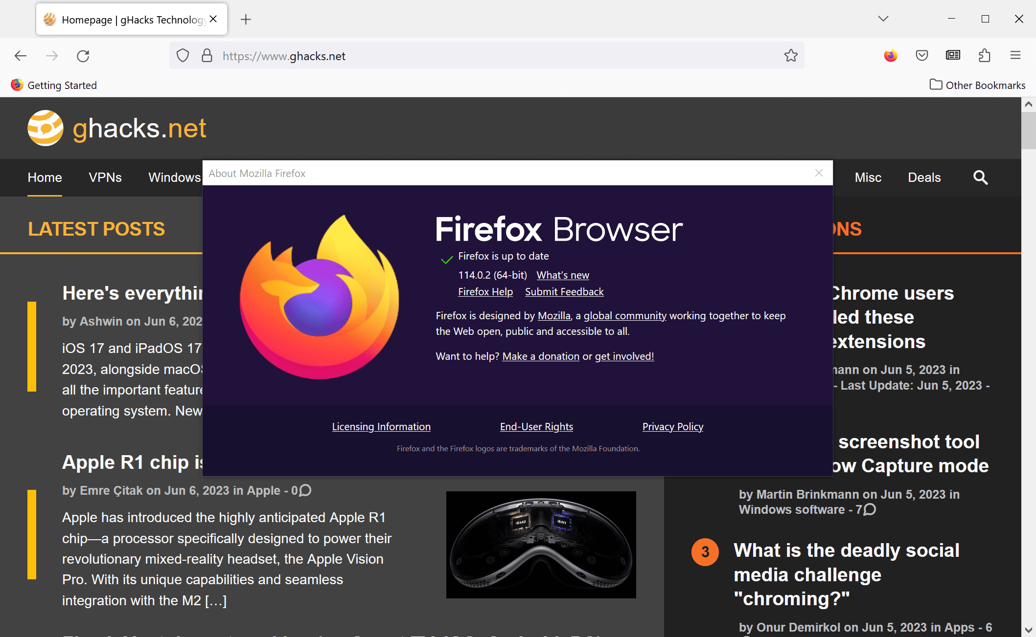Image resolution: width=1036 pixels, height=637 pixels.
Task: Open the Firefox application hamburger menu
Action: [x=1015, y=55]
